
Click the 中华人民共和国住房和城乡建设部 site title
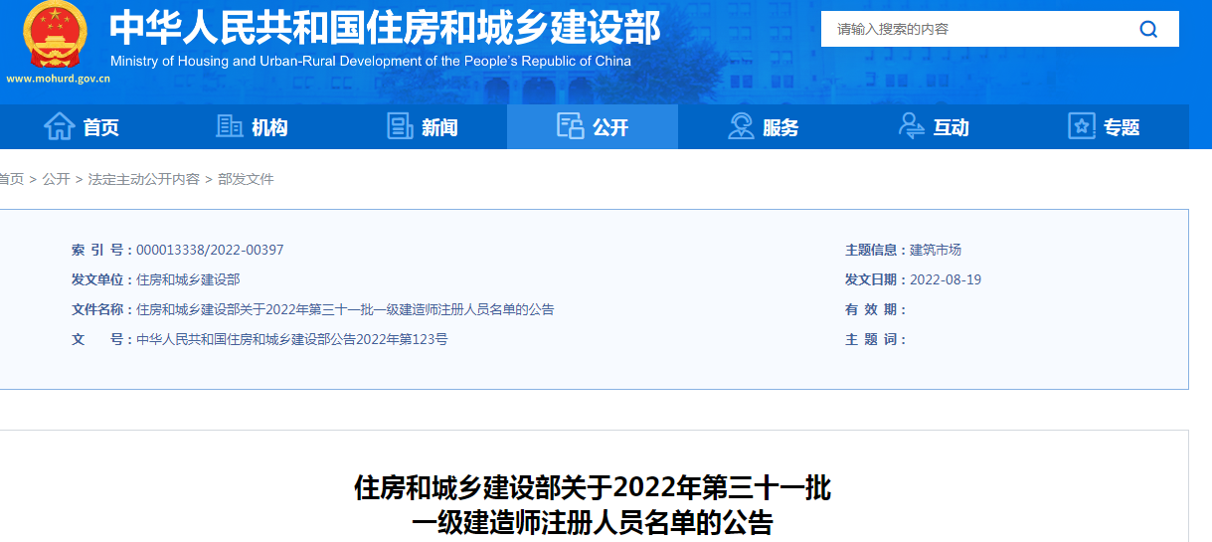click(385, 28)
